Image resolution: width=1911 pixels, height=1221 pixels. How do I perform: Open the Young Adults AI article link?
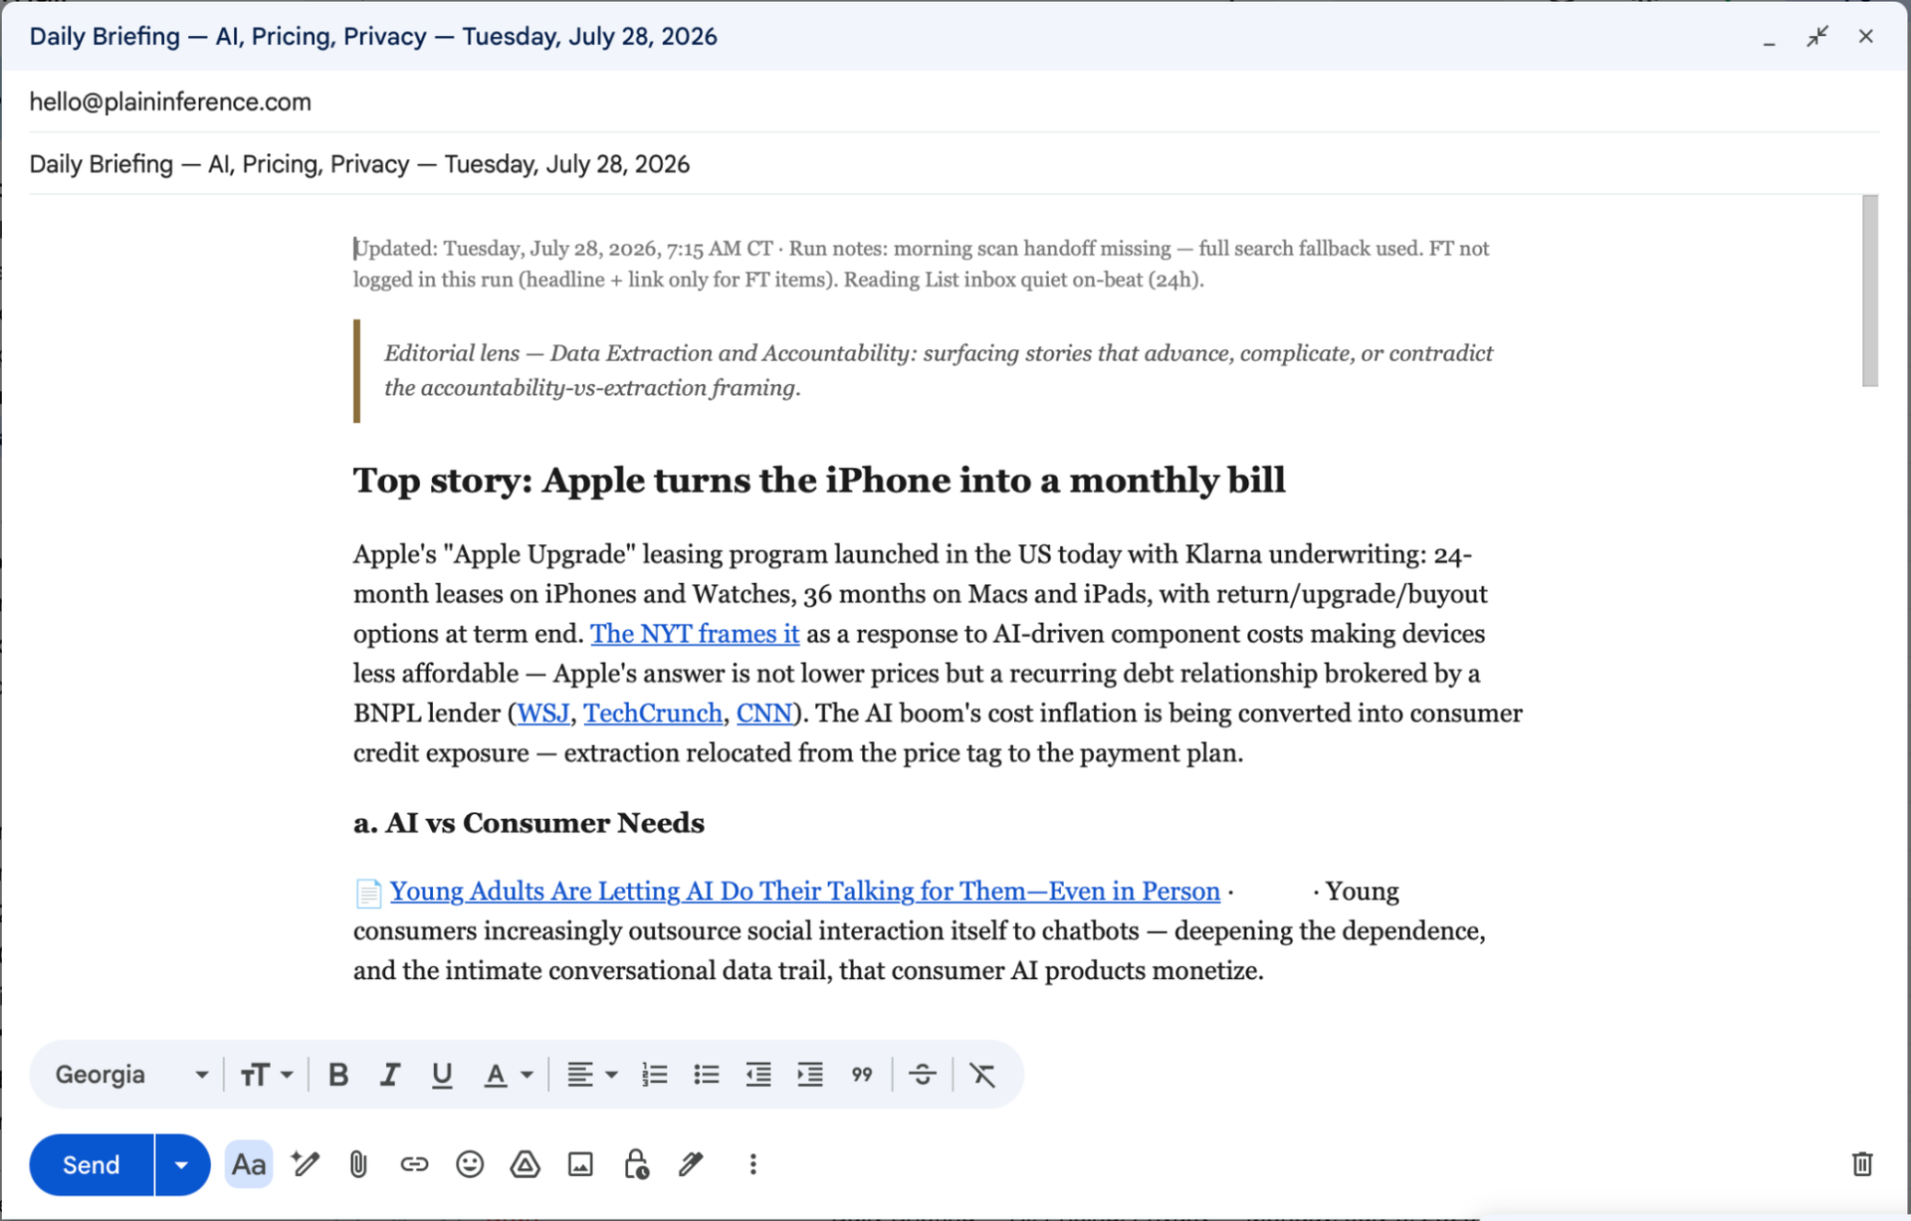click(x=804, y=892)
